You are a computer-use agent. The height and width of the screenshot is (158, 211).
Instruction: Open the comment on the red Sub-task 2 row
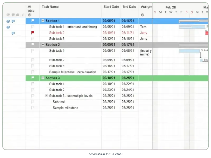pos(13,33)
